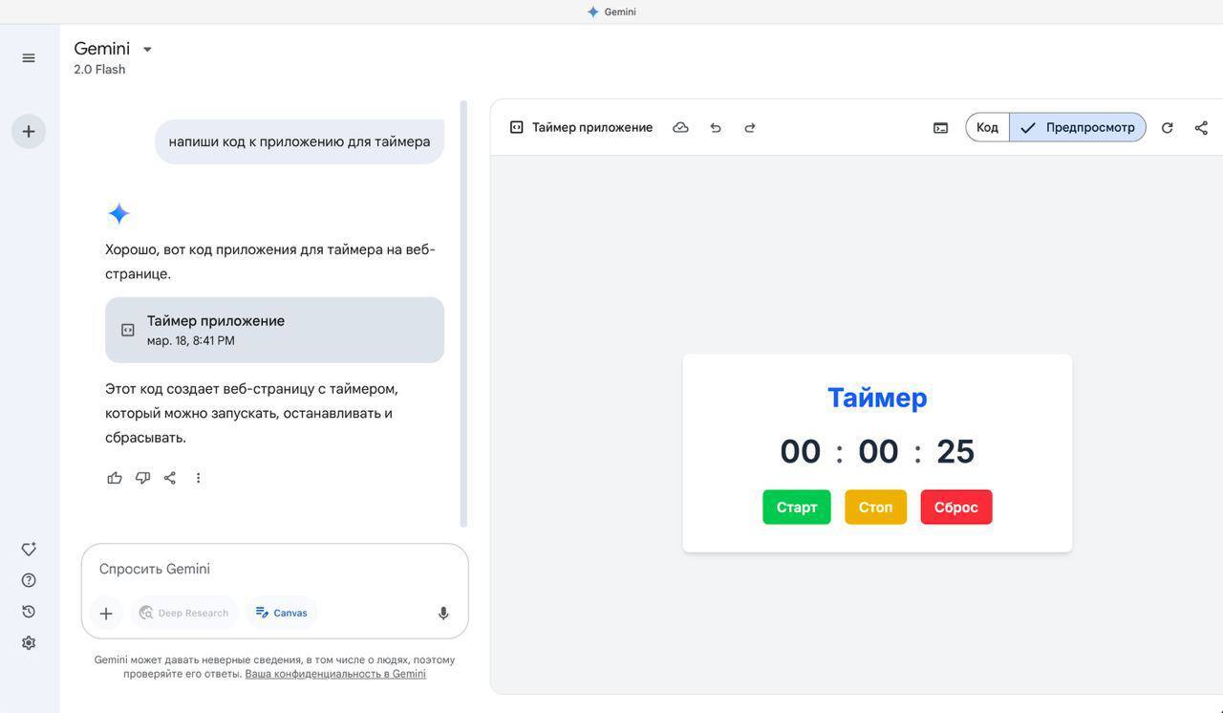1223x713 pixels.
Task: Select the Предпросмотр view toggle
Action: [1078, 127]
